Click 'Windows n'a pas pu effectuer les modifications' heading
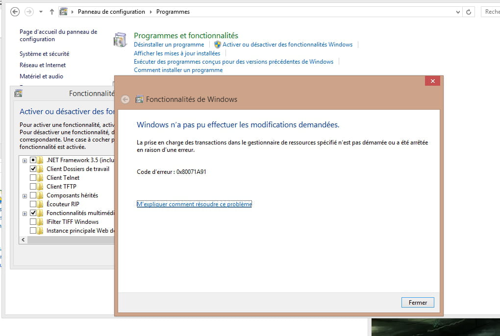Image resolution: width=500 pixels, height=336 pixels. tap(238, 125)
